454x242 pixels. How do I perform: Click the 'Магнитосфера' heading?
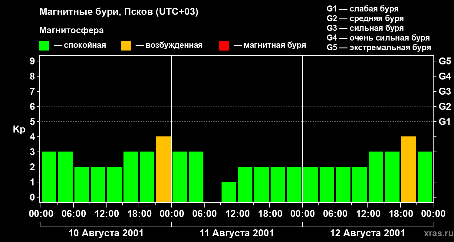tap(72, 31)
